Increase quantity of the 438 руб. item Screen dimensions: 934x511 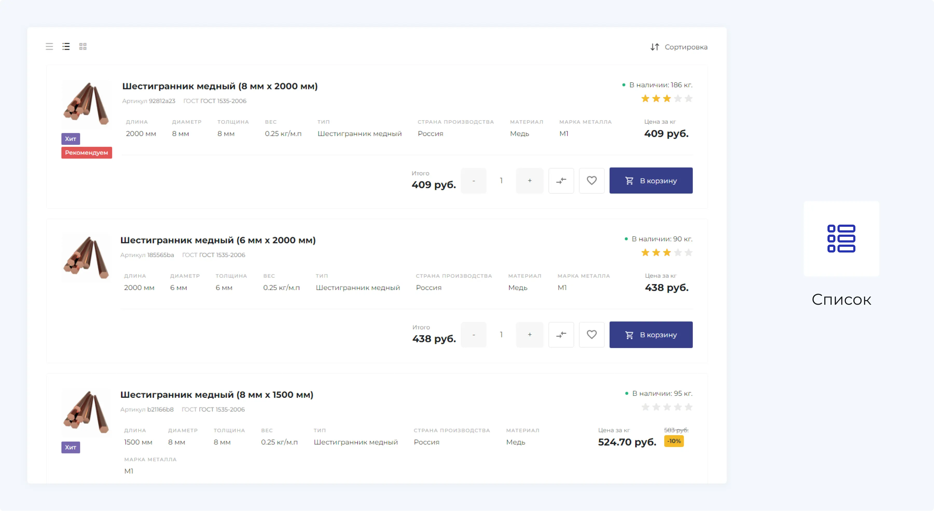529,335
